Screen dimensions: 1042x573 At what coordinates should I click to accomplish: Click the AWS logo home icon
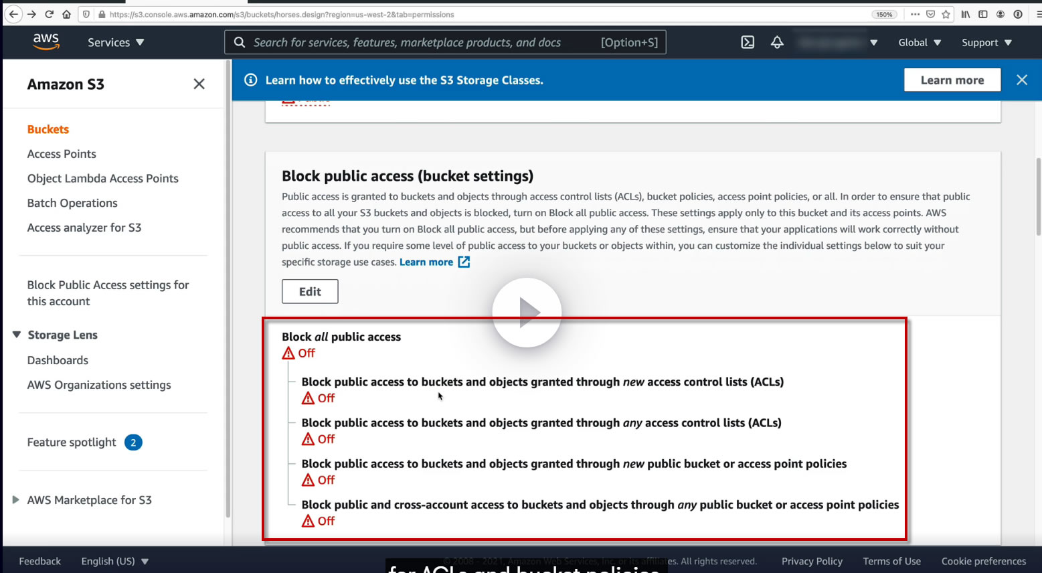pyautogui.click(x=46, y=42)
